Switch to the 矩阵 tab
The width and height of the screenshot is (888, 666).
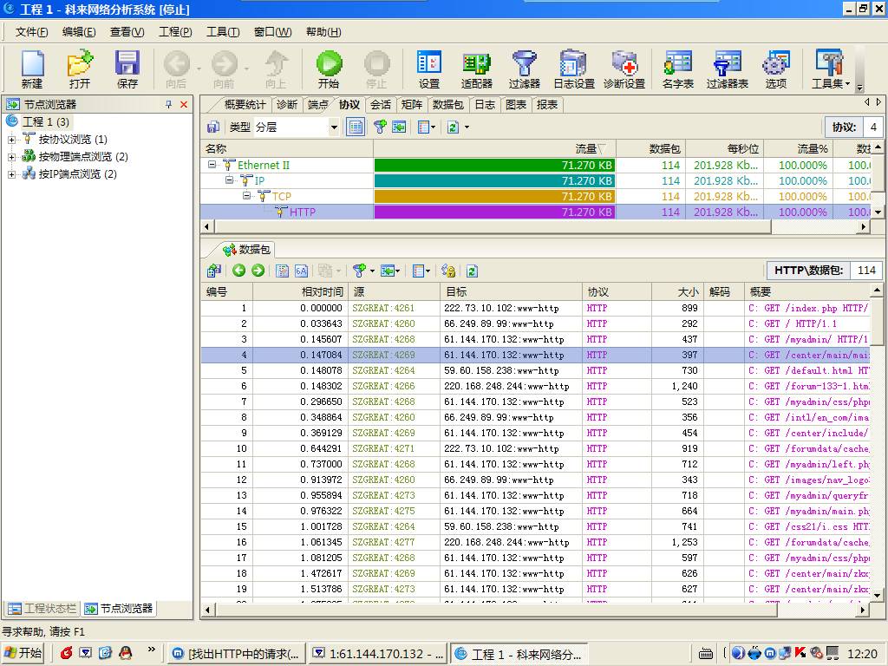click(411, 104)
